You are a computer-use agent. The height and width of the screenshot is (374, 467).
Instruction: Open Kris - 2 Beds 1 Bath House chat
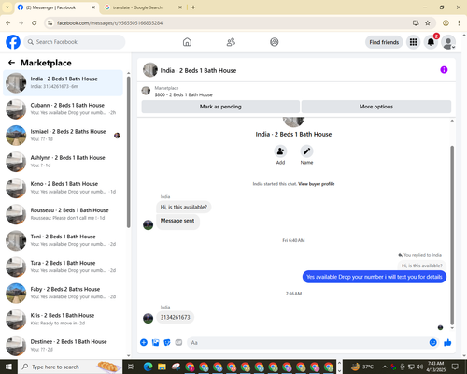[x=64, y=319]
